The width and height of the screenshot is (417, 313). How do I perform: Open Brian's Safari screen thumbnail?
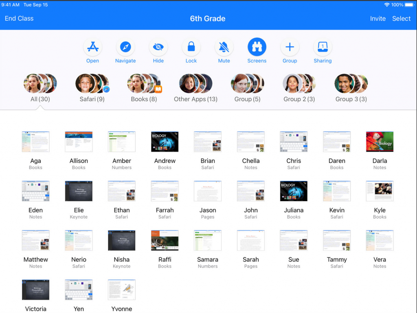click(208, 141)
